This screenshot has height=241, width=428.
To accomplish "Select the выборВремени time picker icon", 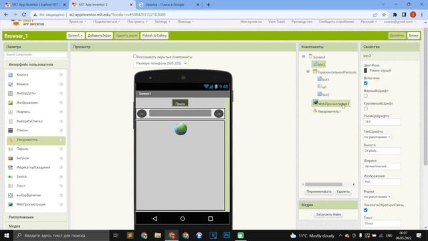I will (x=11, y=195).
